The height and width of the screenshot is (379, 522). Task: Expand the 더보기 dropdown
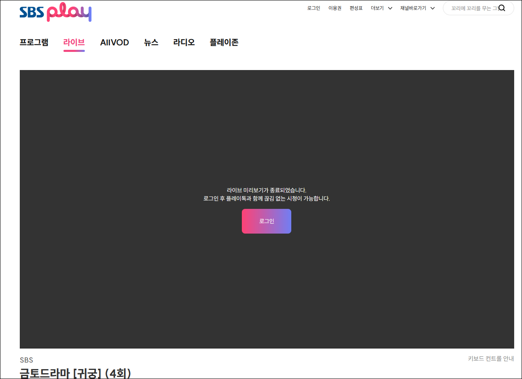coord(381,8)
